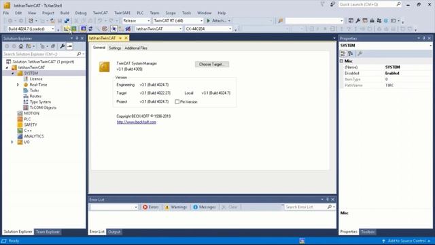This screenshot has height=245, width=435.
Task: Open the www.beckhoff.com link
Action: point(136,122)
